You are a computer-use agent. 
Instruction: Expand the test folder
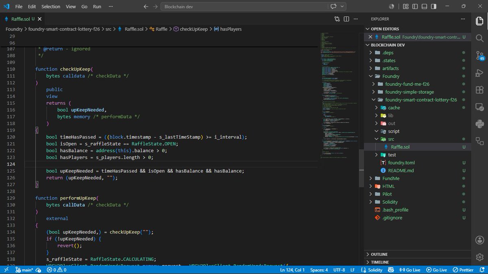(418, 155)
